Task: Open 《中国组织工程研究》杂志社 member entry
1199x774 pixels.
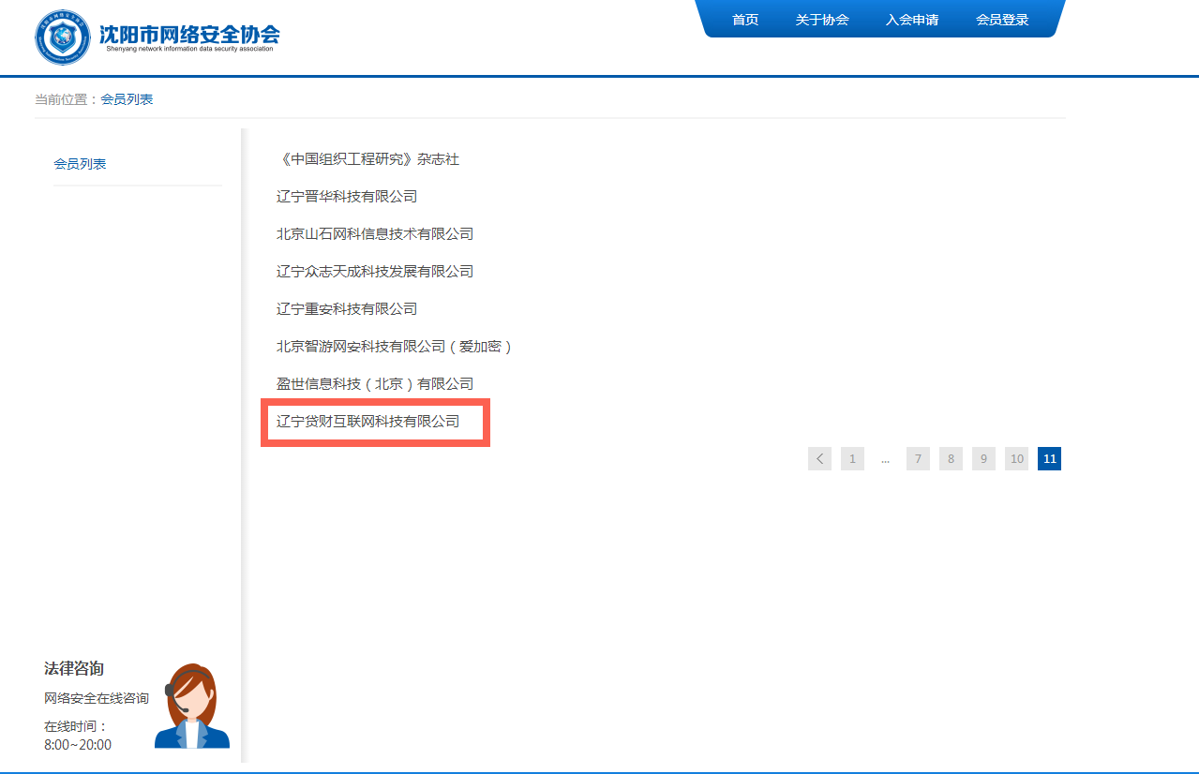Action: [x=368, y=159]
